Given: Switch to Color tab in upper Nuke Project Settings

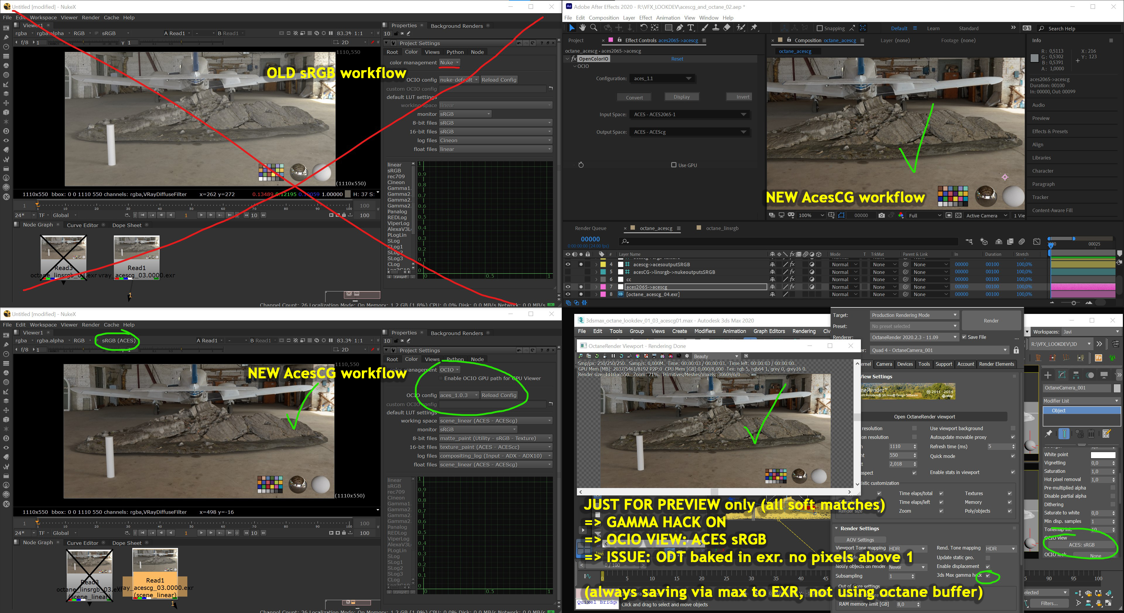Looking at the screenshot, I should (411, 52).
